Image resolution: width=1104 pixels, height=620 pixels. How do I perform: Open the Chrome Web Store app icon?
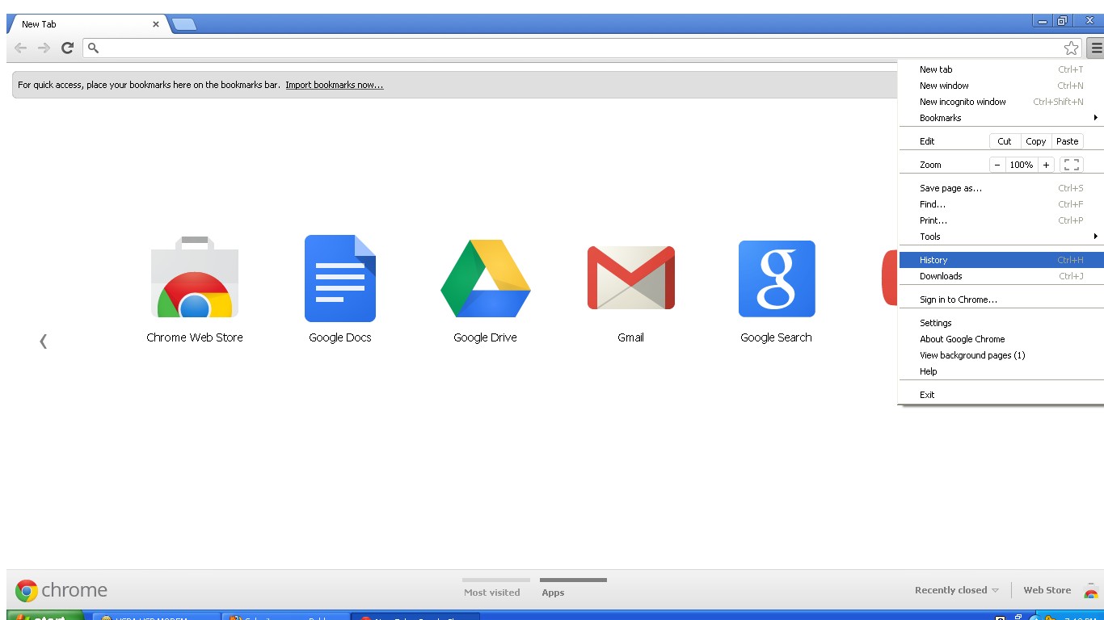(x=195, y=279)
